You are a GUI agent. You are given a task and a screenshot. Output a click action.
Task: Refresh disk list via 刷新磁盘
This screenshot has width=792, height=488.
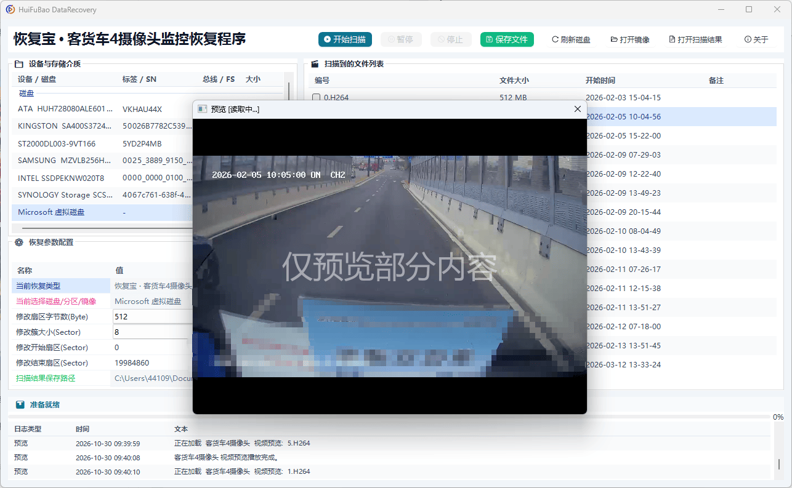(x=571, y=39)
